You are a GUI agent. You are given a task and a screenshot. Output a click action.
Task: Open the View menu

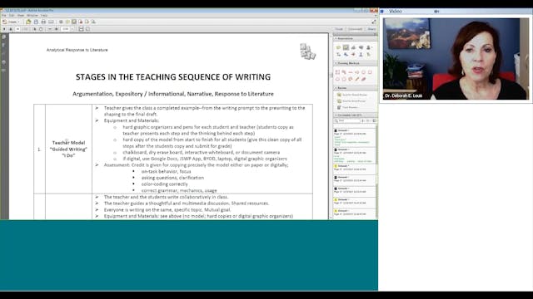click(21, 15)
